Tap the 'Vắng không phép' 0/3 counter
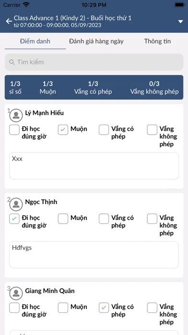The width and height of the screenshot is (188, 335). click(x=154, y=88)
